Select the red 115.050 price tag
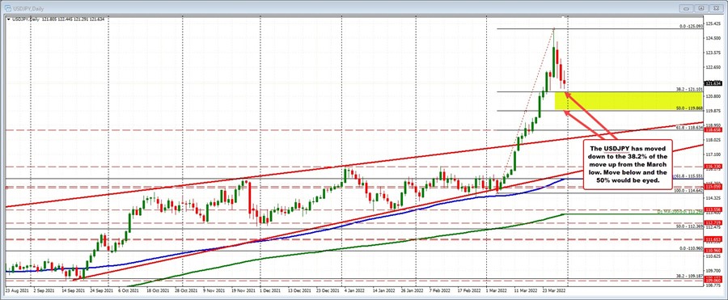Screen dimensions: 728x300 point(713,186)
